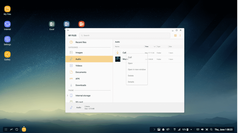Open Samsung Internet browser icon
Screen dimensions: 238x133
(x=7, y=24)
